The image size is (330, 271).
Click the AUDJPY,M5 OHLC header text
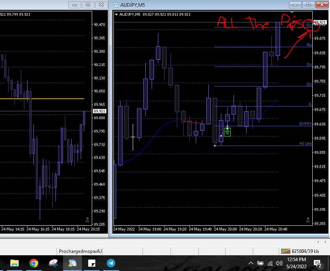(x=155, y=14)
